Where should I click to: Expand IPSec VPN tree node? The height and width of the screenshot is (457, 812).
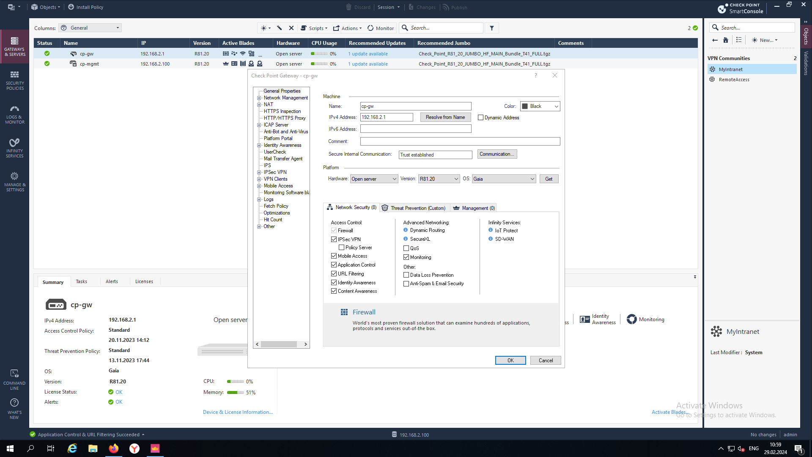259,172
